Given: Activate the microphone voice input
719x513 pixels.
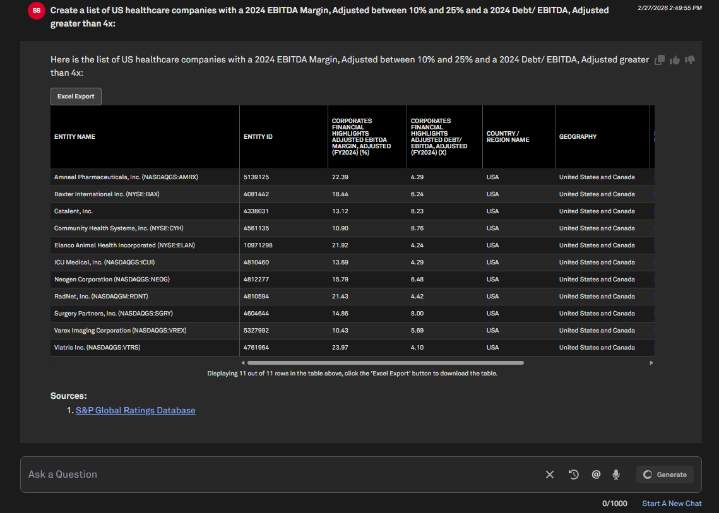Looking at the screenshot, I should [x=616, y=475].
